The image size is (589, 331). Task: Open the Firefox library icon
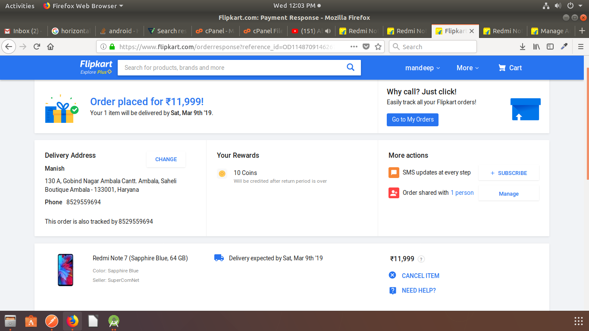(x=536, y=47)
